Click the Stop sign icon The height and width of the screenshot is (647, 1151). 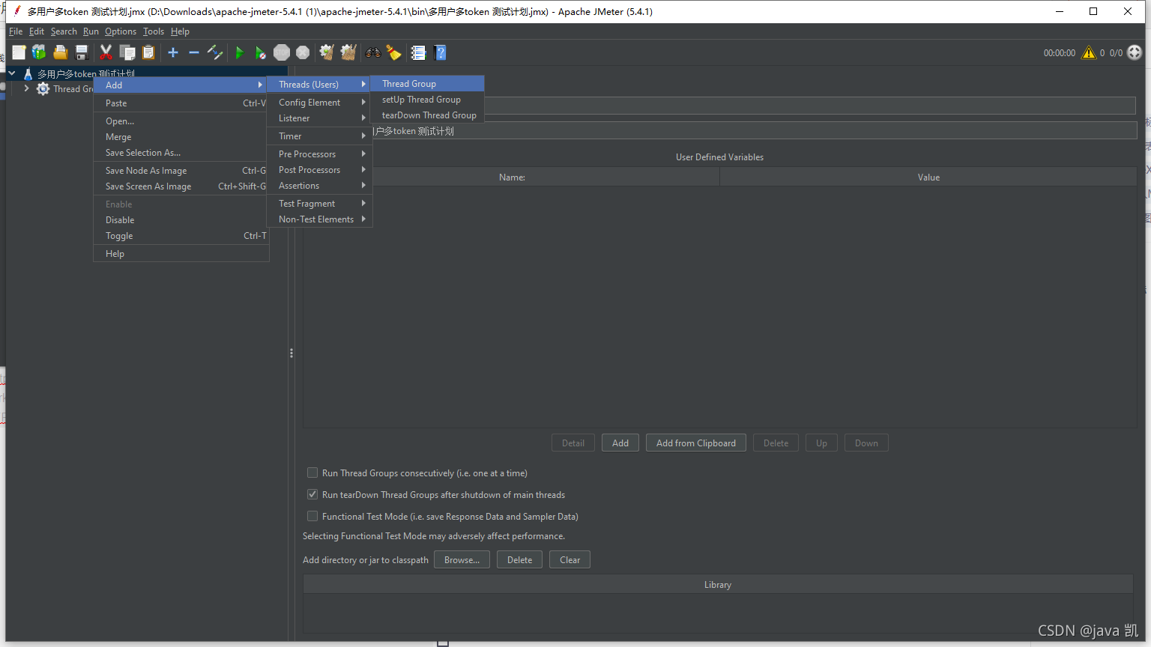(282, 52)
